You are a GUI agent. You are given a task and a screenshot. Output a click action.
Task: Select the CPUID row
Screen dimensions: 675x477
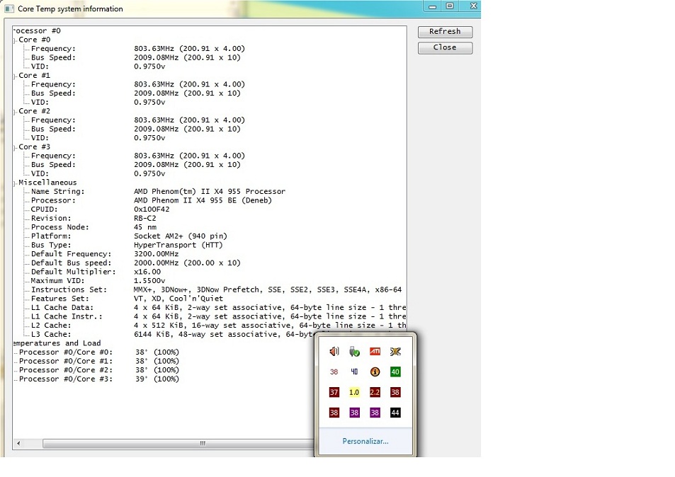(101, 209)
